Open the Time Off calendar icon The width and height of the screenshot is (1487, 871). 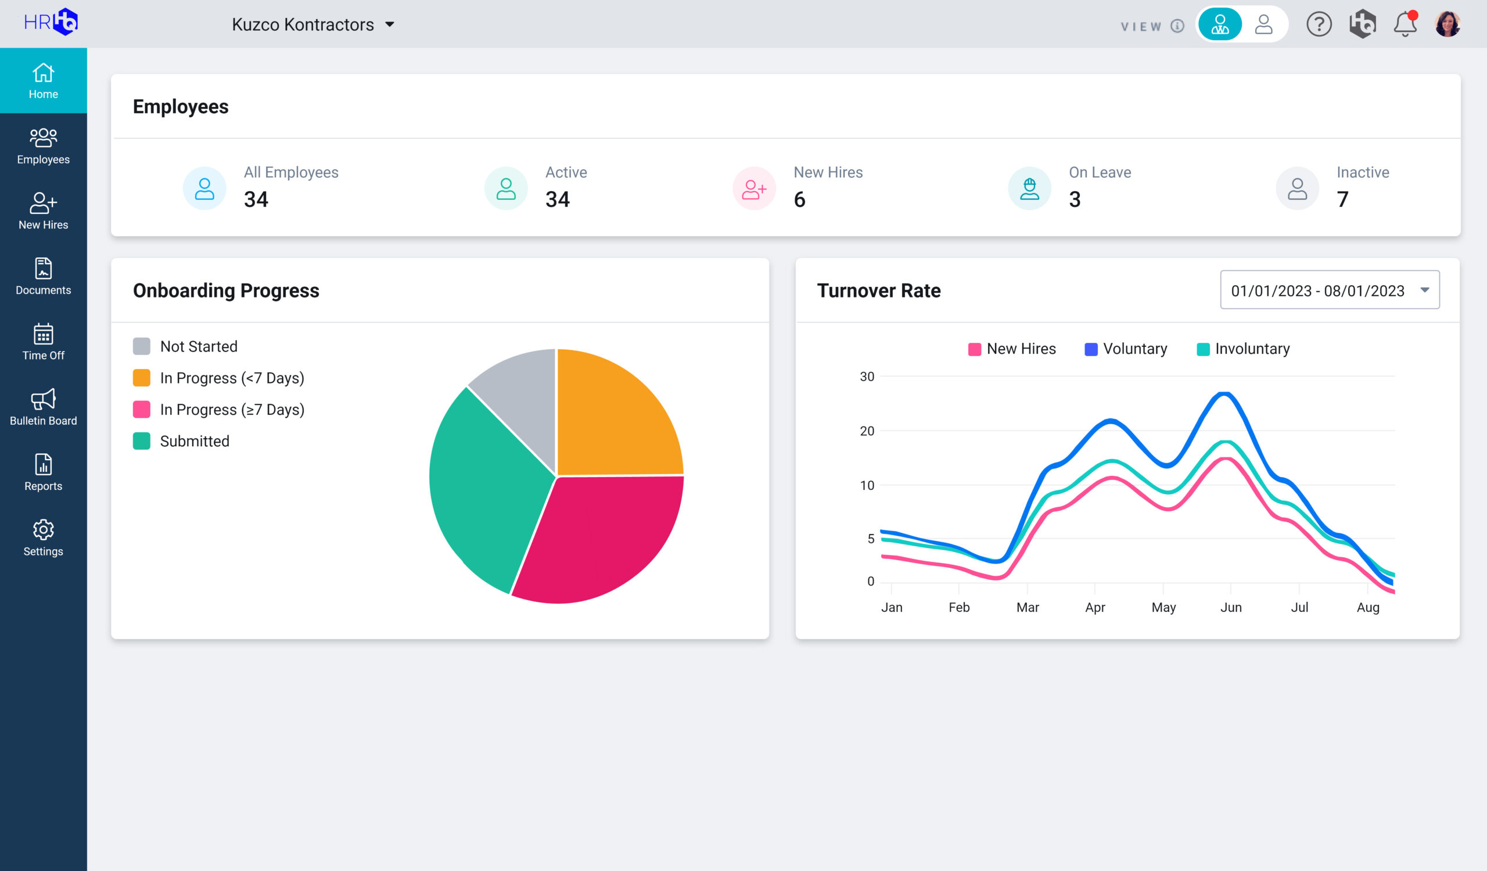click(x=43, y=338)
